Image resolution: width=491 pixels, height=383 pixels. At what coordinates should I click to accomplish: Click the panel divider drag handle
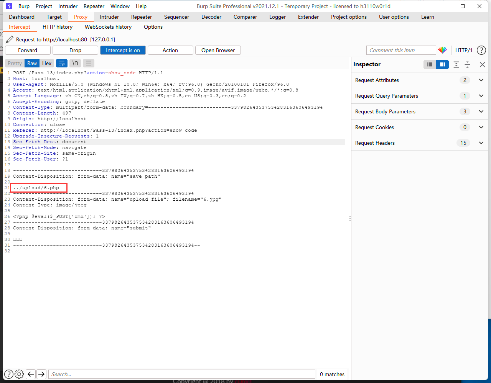349,218
